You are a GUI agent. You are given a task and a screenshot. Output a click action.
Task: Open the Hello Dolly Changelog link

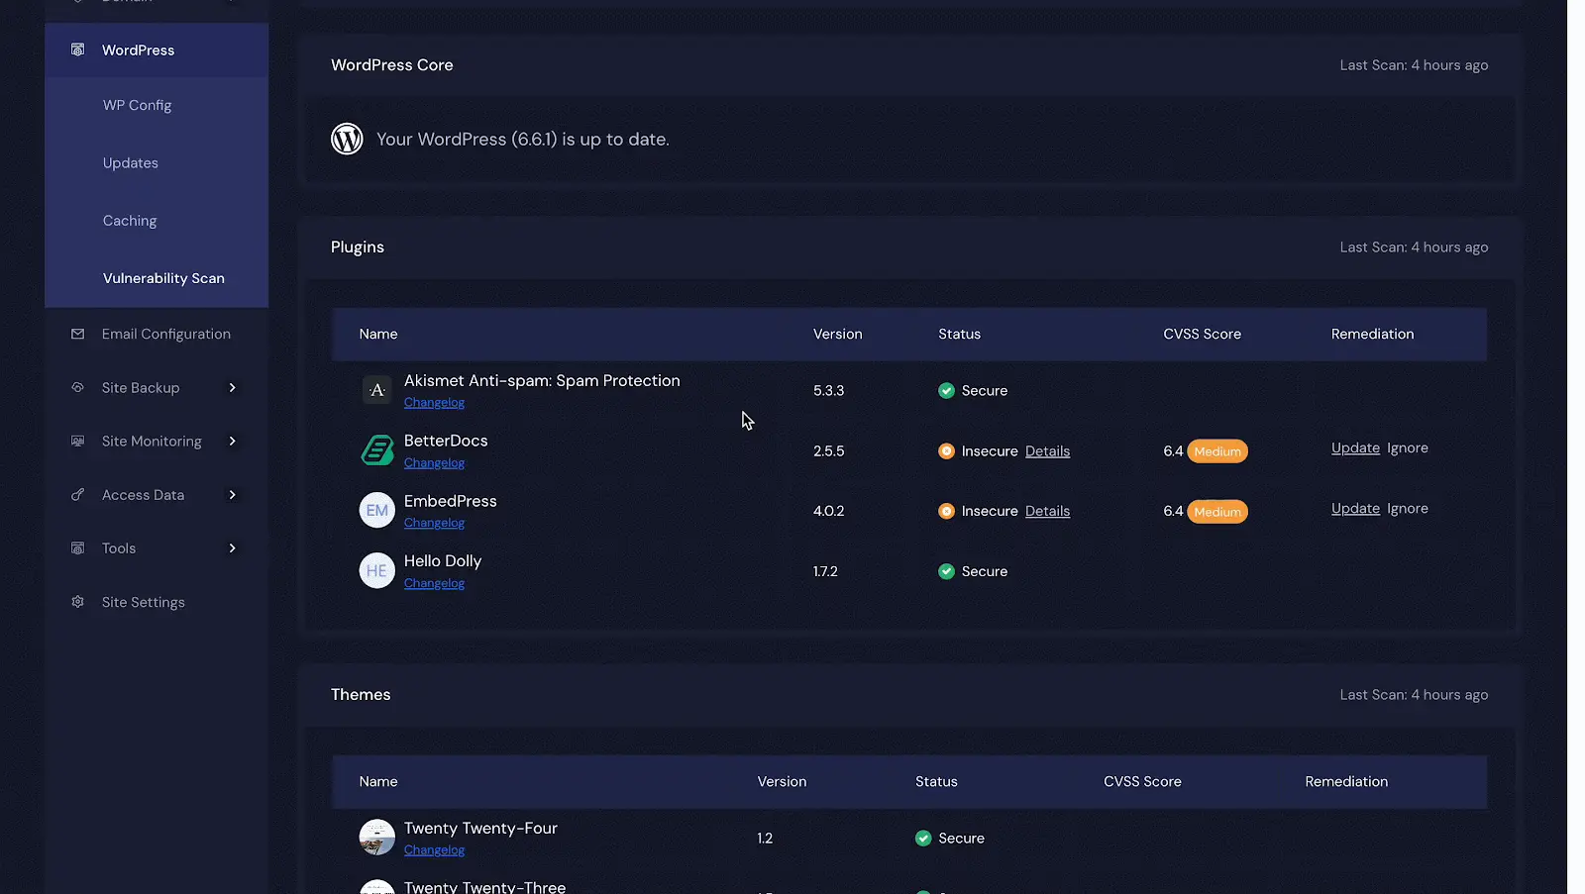tap(434, 583)
